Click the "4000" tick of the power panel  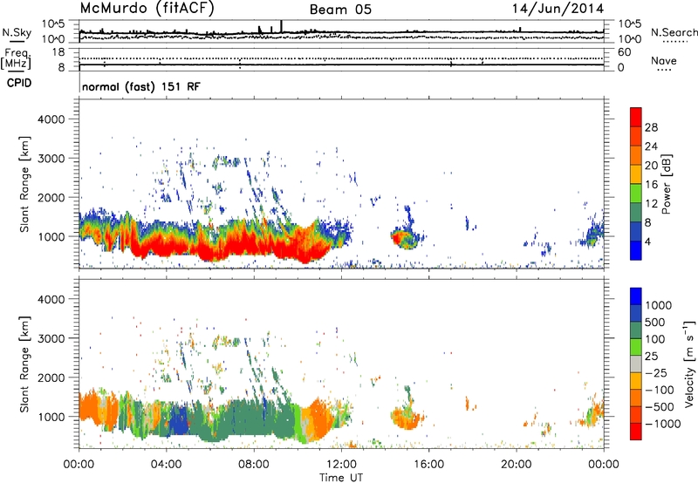[x=51, y=119]
